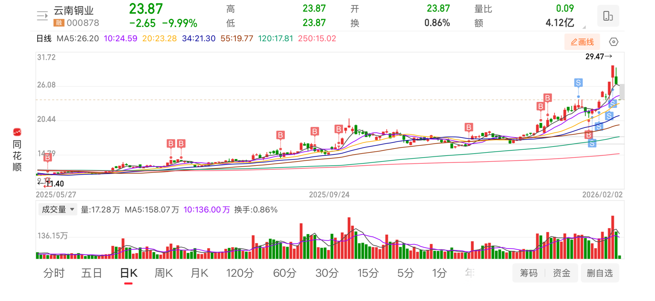
Task: Click the 日线 label
Action: tap(44, 38)
